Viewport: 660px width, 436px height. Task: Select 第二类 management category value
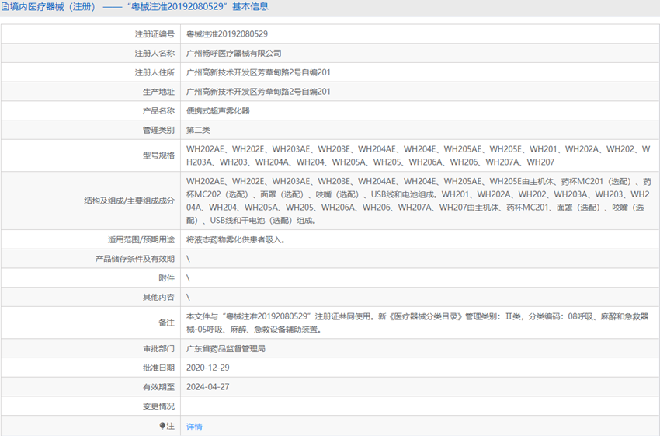point(198,130)
